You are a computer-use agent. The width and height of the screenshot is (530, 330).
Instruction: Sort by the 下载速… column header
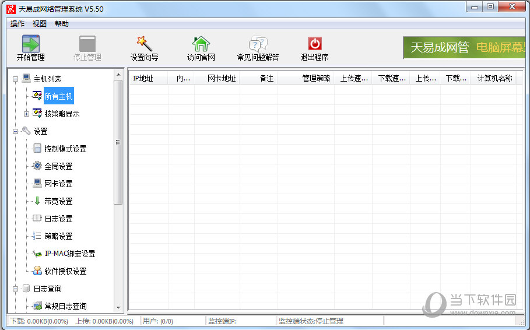pyautogui.click(x=391, y=78)
